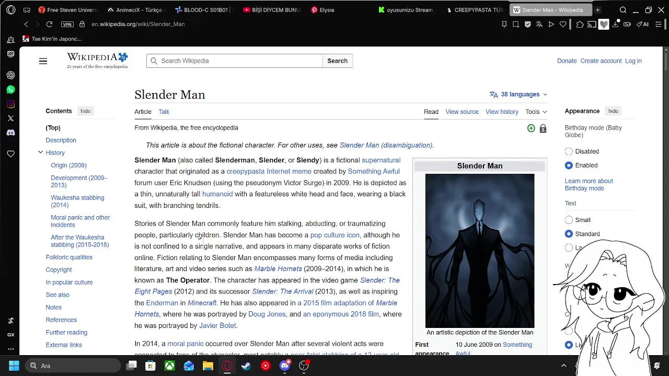Image resolution: width=669 pixels, height=376 pixels.
Task: Open the 38 languages dropdown
Action: (x=518, y=95)
